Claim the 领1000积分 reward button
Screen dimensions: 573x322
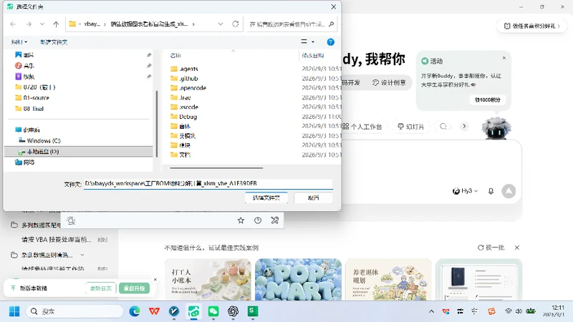coord(488,99)
